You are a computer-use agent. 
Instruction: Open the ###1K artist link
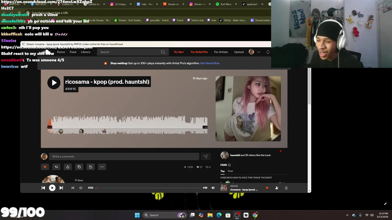[71, 89]
